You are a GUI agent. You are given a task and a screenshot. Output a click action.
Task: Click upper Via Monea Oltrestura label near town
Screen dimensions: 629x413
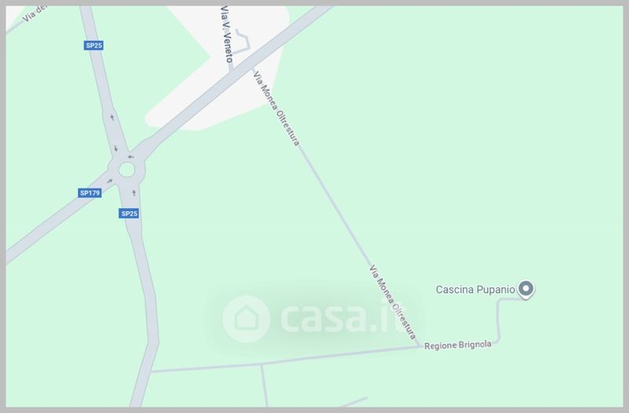276,108
